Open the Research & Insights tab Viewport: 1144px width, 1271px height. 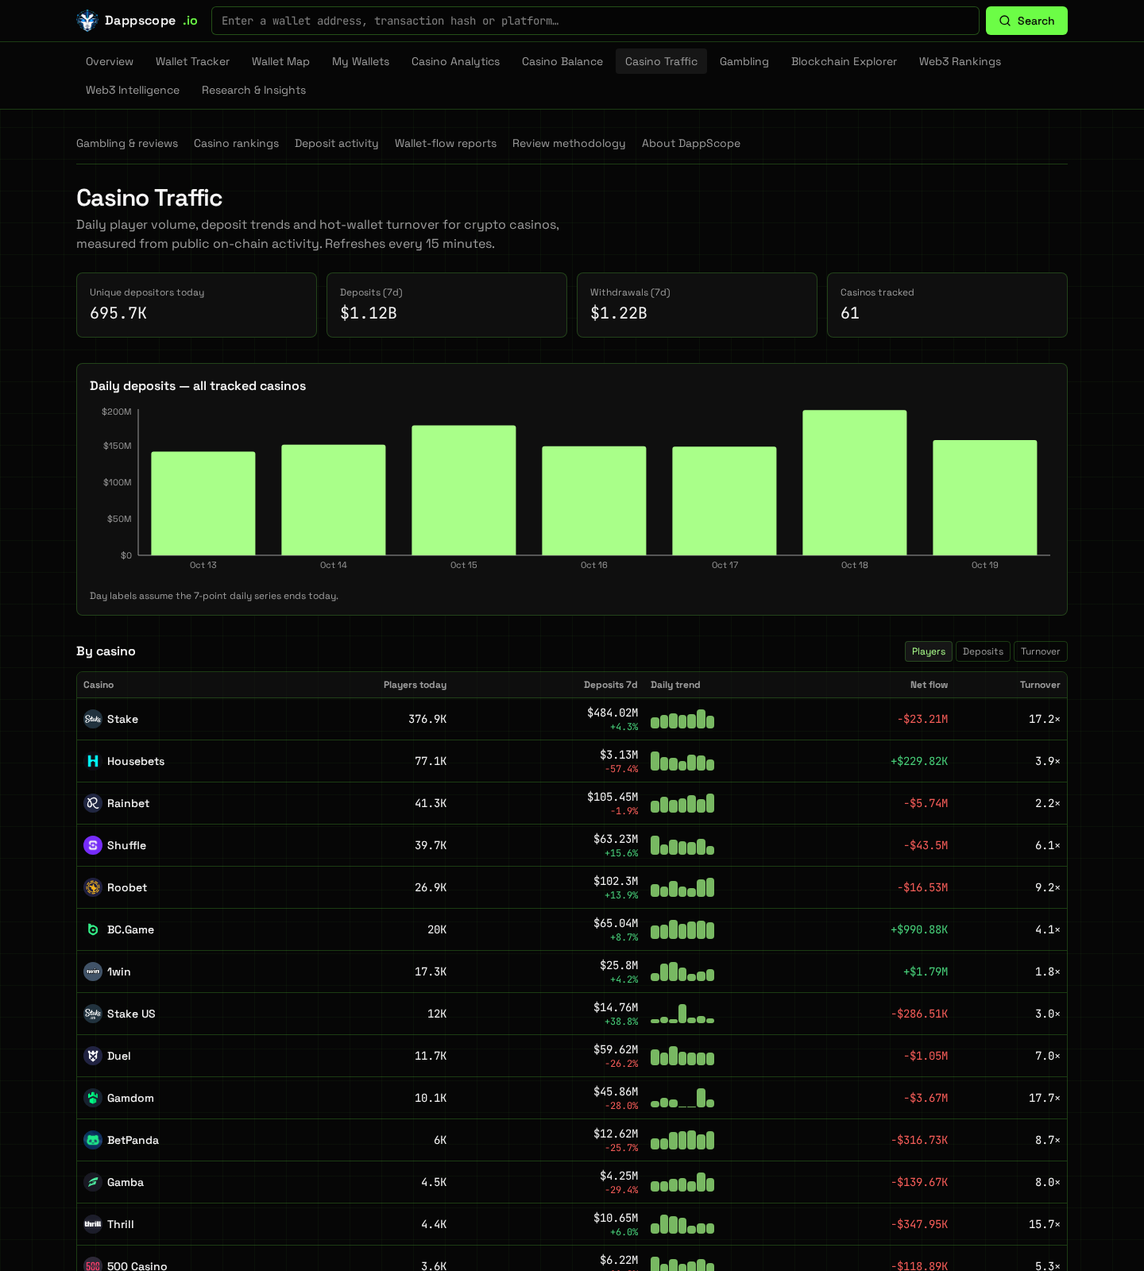[253, 90]
